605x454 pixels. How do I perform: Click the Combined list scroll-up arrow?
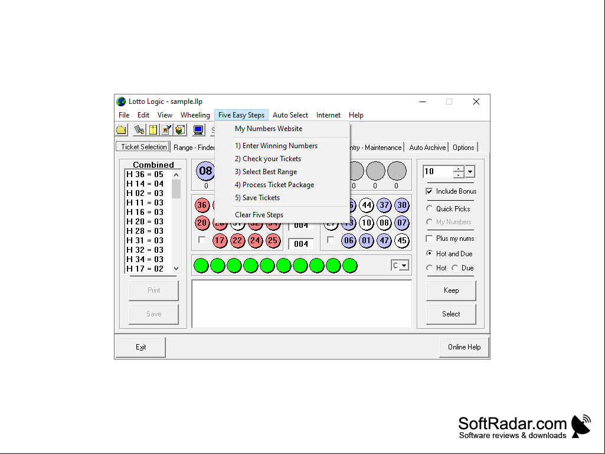tap(176, 175)
